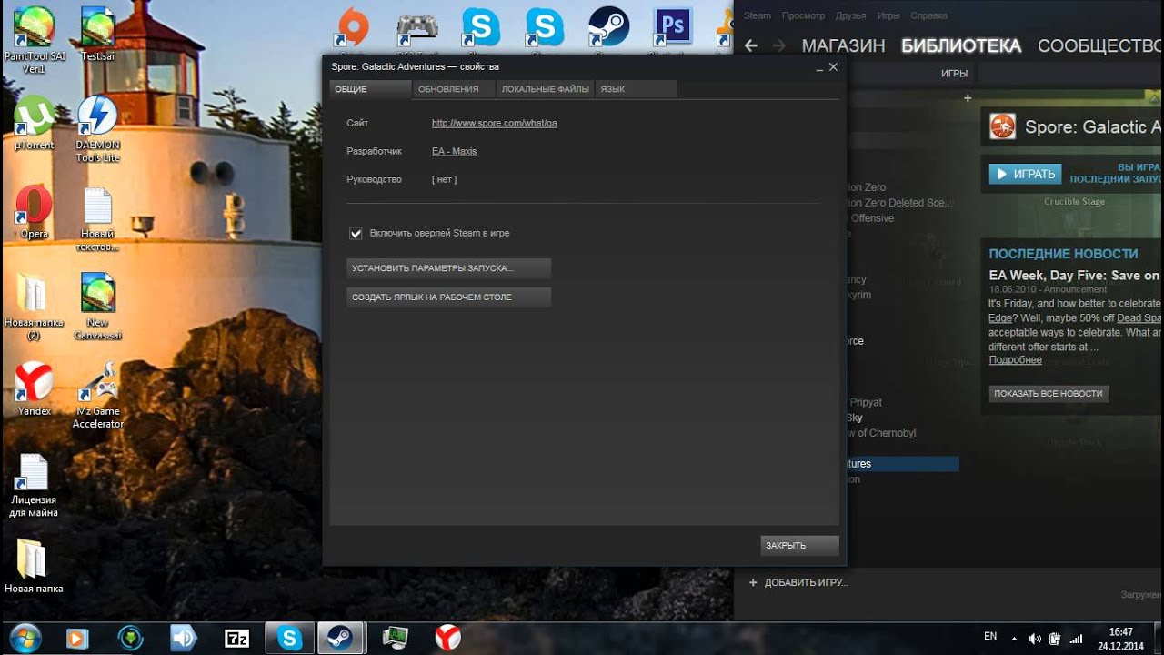This screenshot has width=1164, height=655.
Task: Click УСТАНОВИТЬ ПАРАМЕТРЫ ЗАПУСКА button
Action: pos(448,268)
